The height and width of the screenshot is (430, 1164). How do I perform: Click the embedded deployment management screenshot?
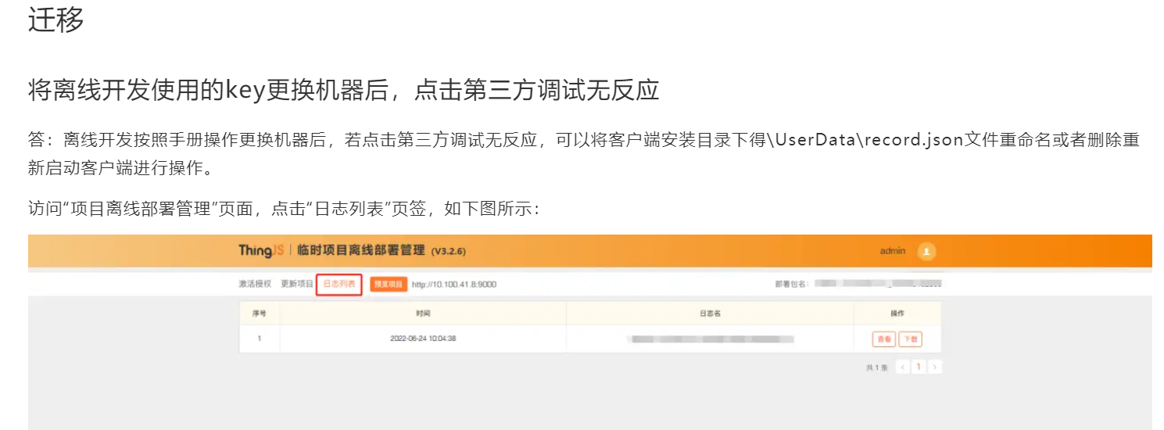(590, 331)
